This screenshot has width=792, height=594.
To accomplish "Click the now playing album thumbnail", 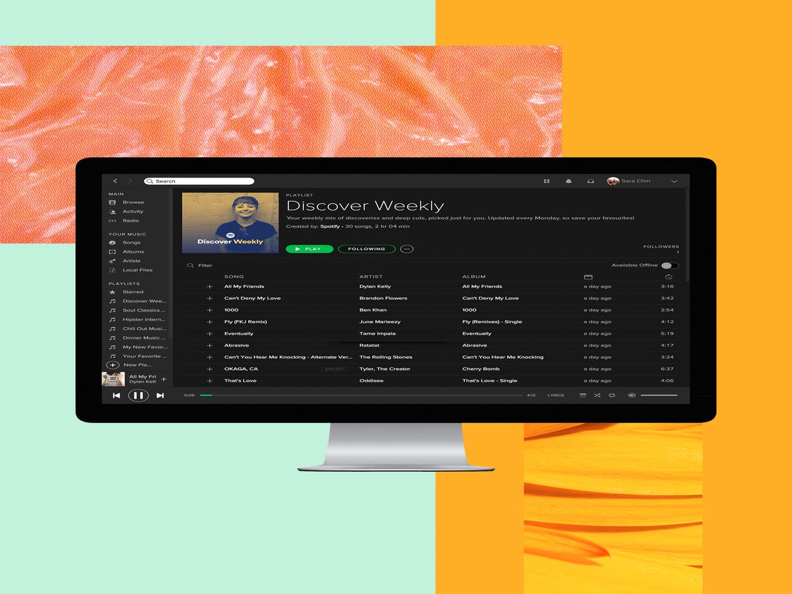I will [x=114, y=379].
